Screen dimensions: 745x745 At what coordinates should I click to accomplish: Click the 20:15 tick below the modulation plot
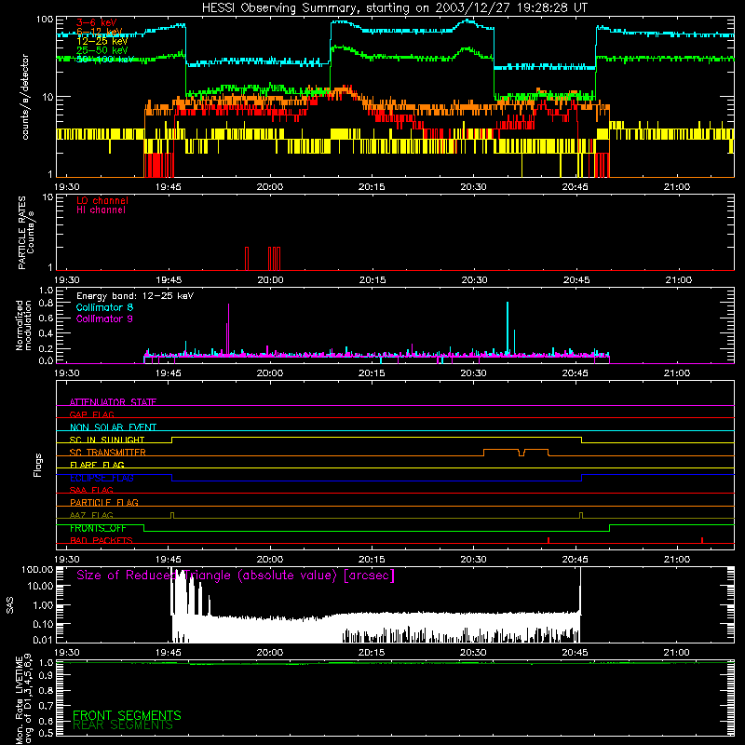(372, 373)
